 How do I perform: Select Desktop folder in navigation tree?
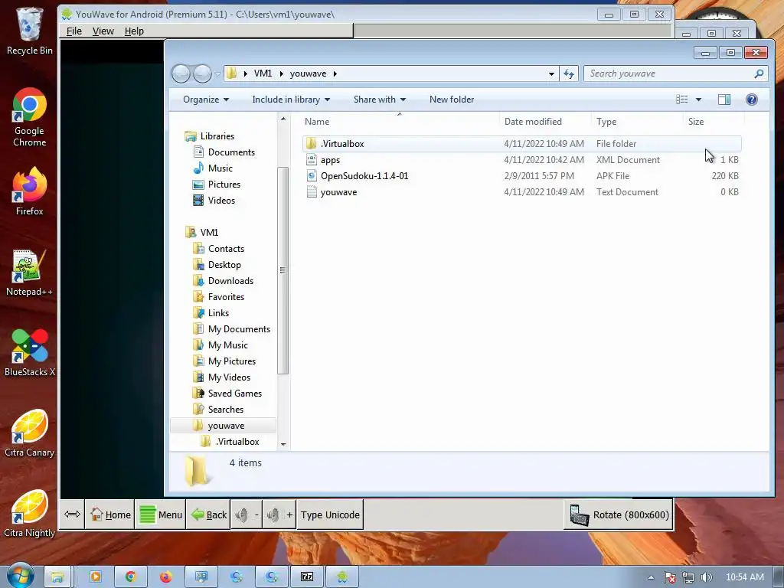(217, 264)
